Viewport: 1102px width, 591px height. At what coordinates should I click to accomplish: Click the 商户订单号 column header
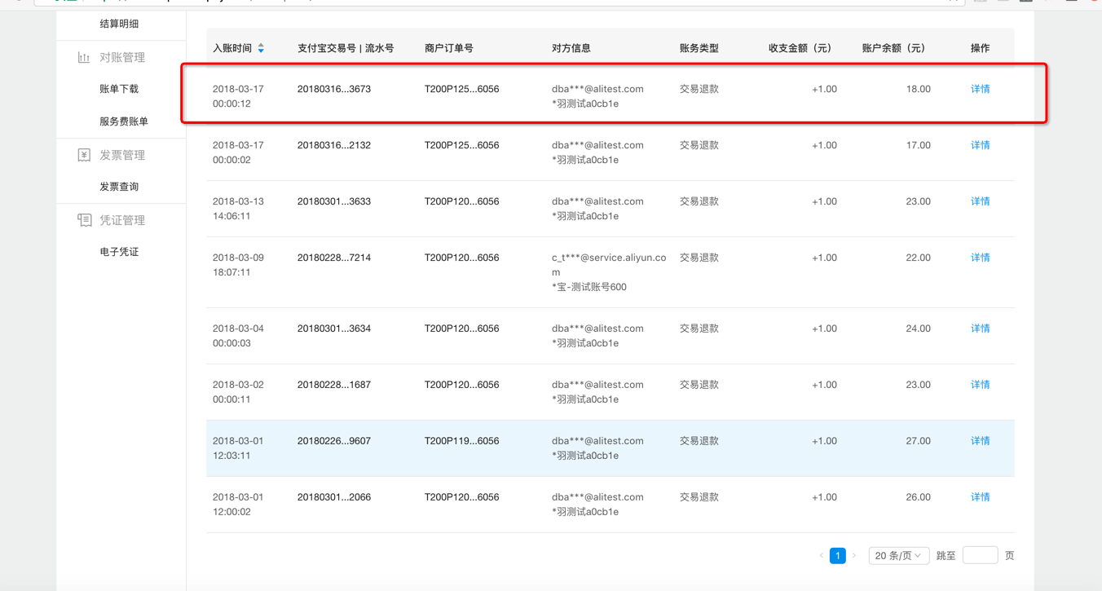pos(449,48)
